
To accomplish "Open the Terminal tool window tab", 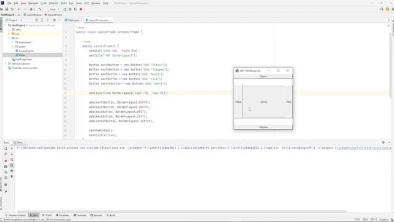I will [x=79, y=215].
